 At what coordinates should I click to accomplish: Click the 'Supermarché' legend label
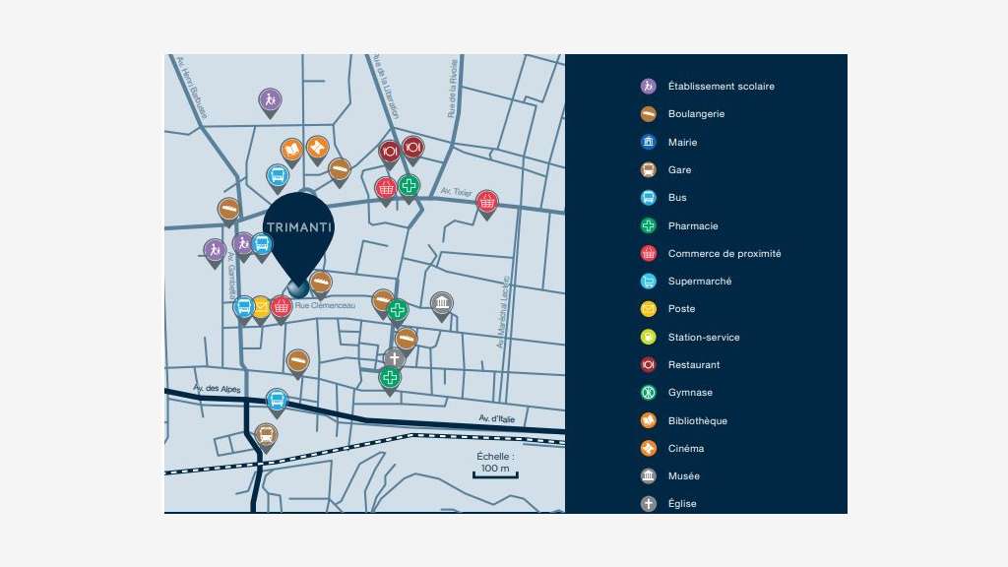(x=700, y=281)
